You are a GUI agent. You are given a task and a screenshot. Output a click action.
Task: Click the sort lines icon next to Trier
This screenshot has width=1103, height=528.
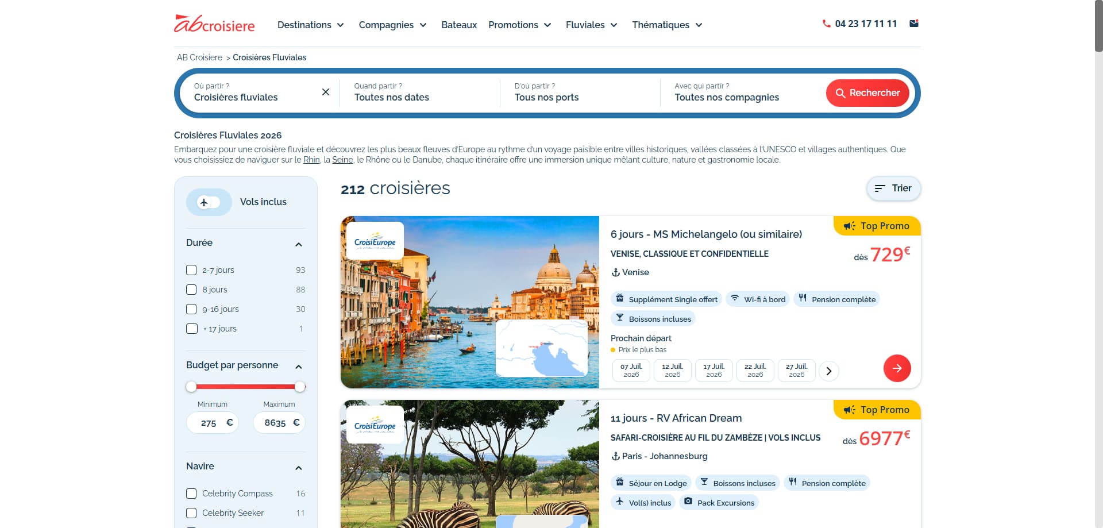(880, 188)
